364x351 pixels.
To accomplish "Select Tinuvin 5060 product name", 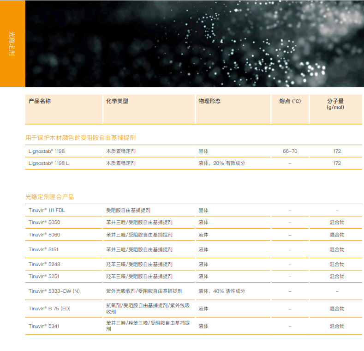I will point(44,235).
